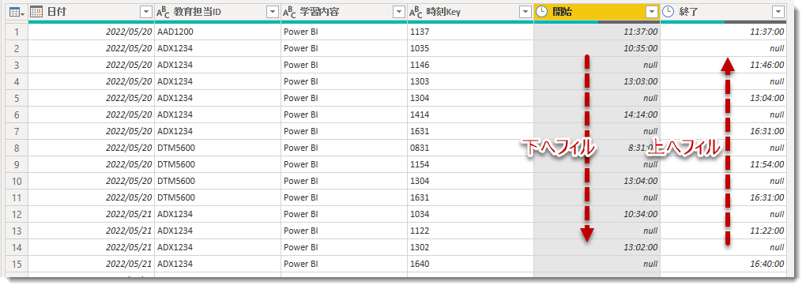The image size is (806, 289).
Task: Click 2022/05/20 date in row 1
Action: pos(91,32)
